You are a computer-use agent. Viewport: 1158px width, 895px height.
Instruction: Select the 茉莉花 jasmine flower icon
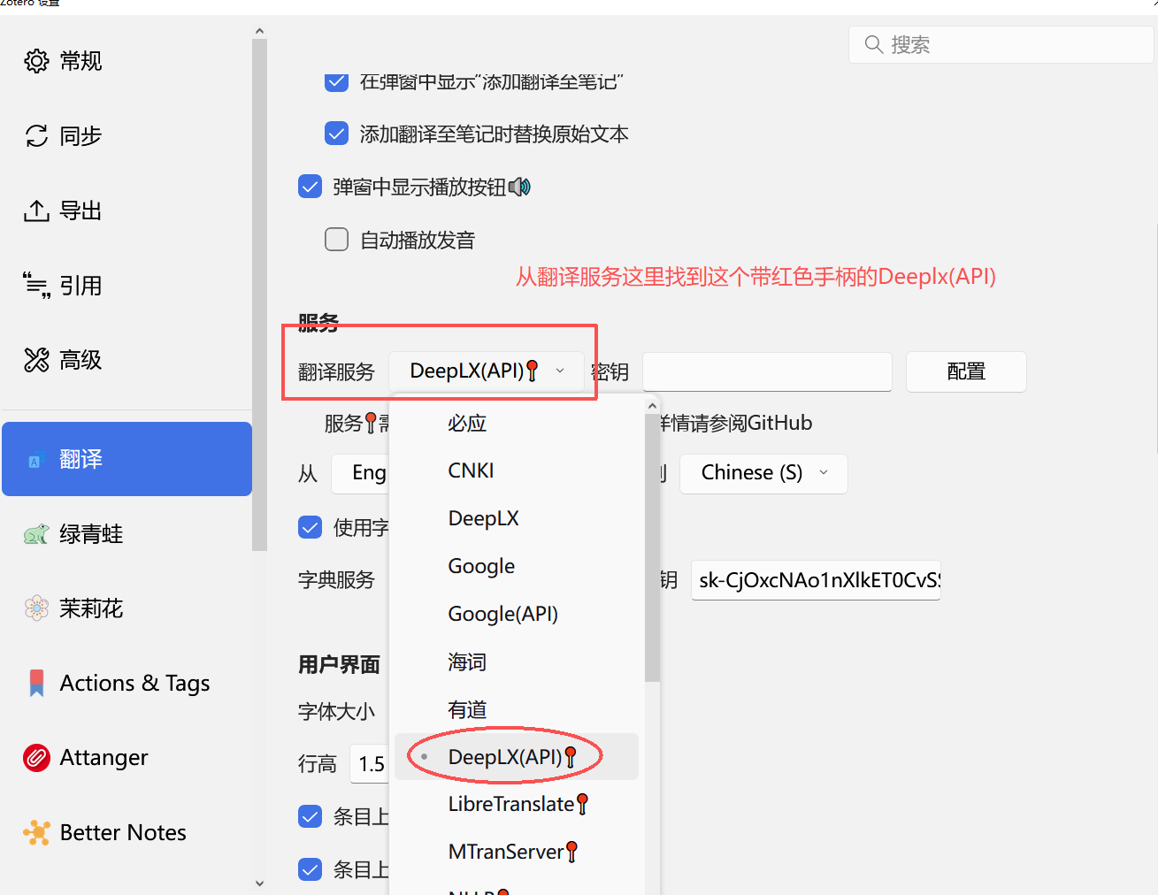36,608
